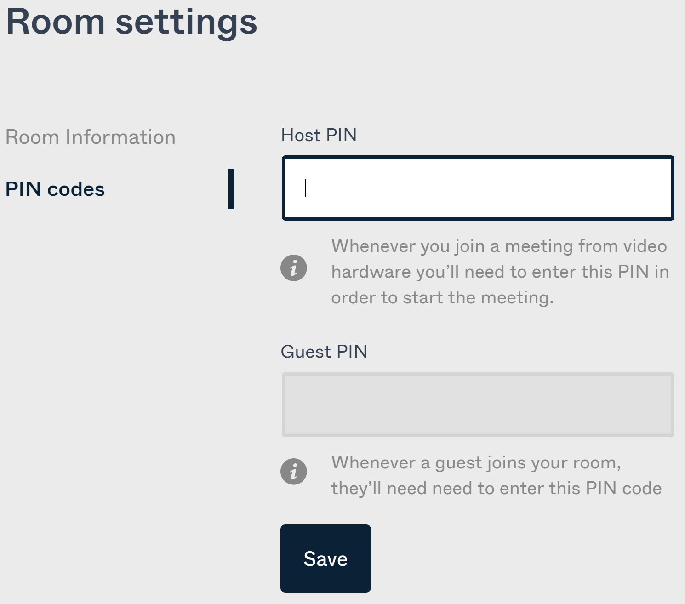Click the Guest PIN field label
This screenshot has height=604, width=685.
coord(324,352)
